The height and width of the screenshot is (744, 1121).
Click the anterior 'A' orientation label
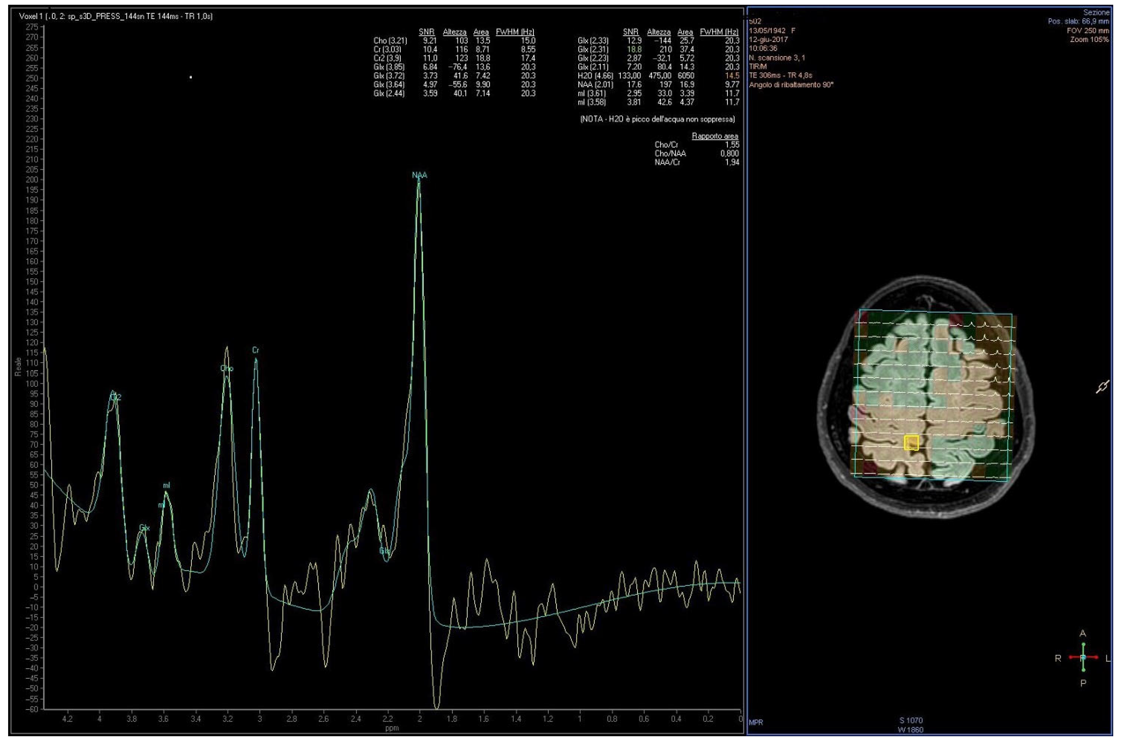1083,634
